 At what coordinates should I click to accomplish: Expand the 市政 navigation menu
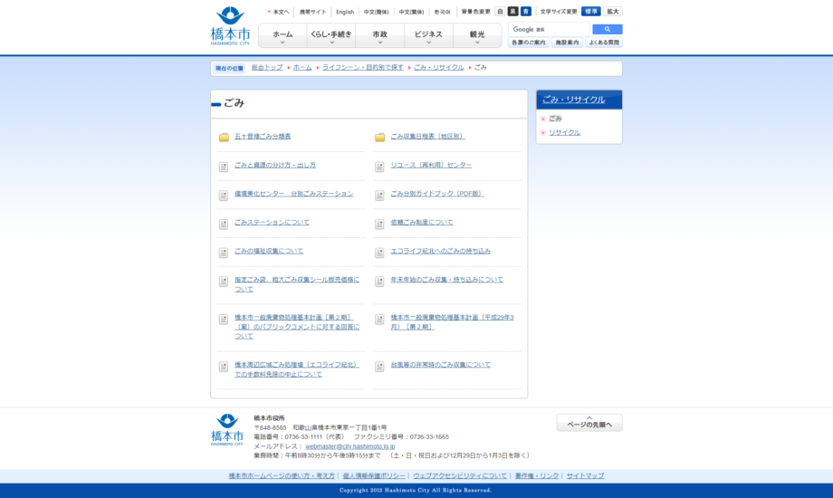[379, 35]
